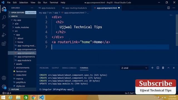Open File Explorer from taskbar
This screenshot has width=178, height=100.
pyautogui.click(x=18, y=97)
